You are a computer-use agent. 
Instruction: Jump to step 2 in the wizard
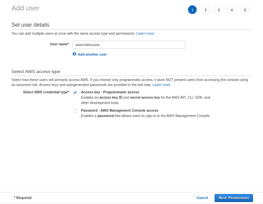[205, 10]
